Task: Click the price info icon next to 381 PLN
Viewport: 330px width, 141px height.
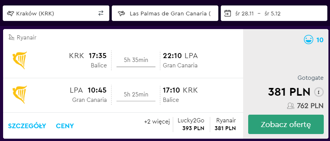Action: coord(319,92)
